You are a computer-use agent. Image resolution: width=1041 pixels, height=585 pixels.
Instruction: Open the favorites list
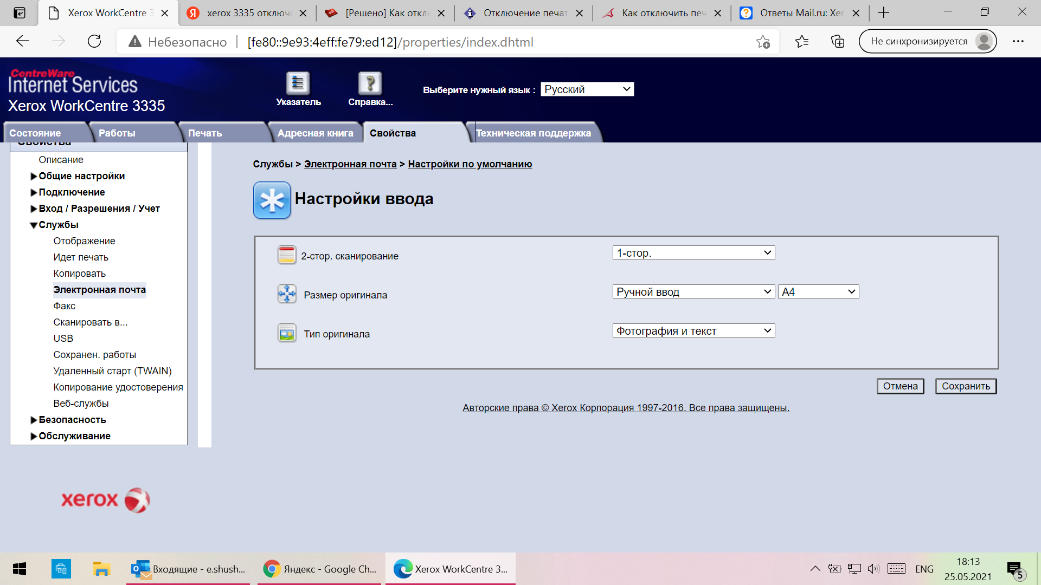coord(802,42)
